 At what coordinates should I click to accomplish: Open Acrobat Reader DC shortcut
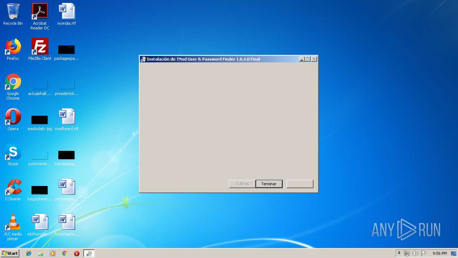(x=40, y=16)
